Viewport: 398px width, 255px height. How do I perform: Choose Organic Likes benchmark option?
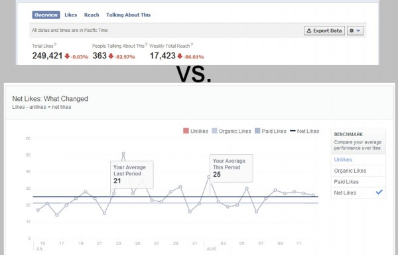[x=350, y=171]
